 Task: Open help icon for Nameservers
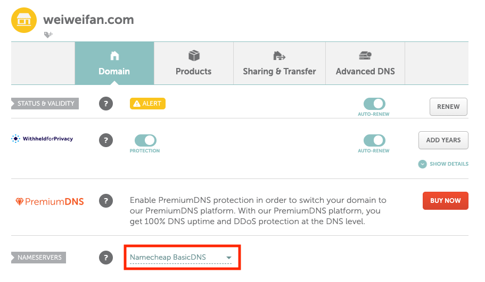(x=106, y=258)
